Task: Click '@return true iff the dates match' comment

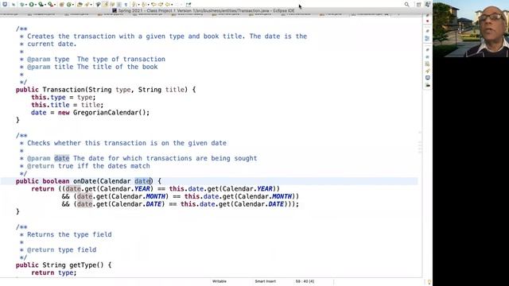Action: click(x=88, y=166)
